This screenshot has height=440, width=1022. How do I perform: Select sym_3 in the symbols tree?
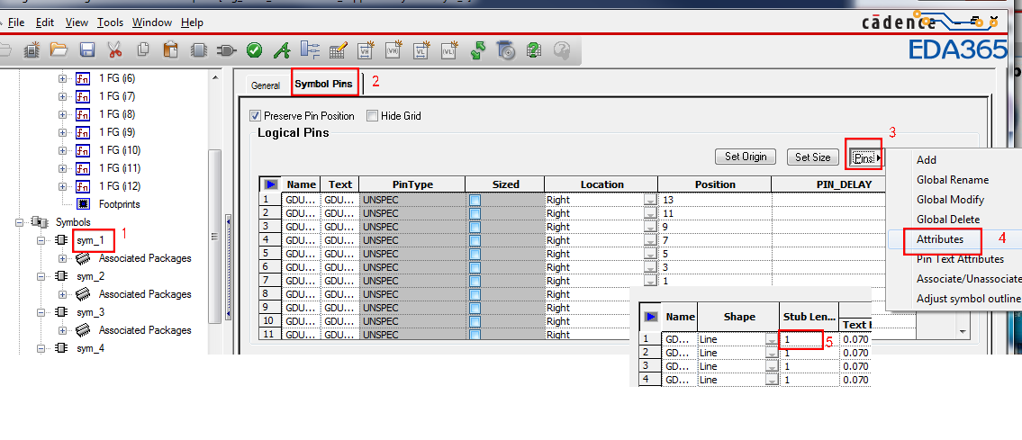[x=91, y=312]
